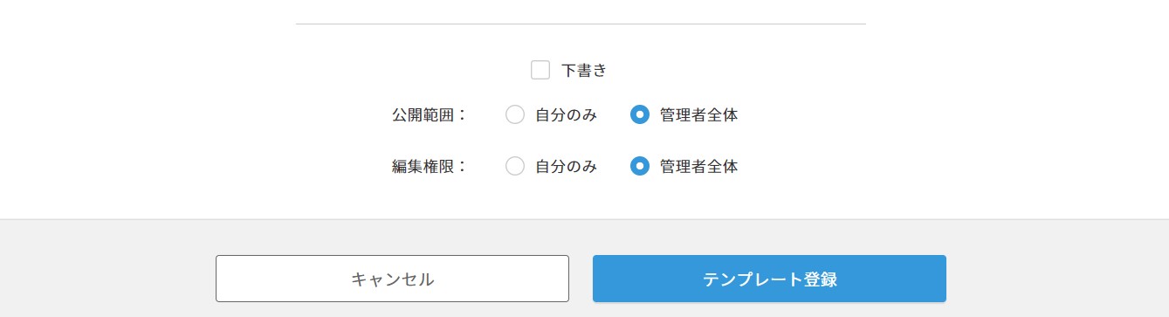Image resolution: width=1169 pixels, height=317 pixels.
Task: Select 管理者全体 radio circle for 公開範囲
Action: pos(640,114)
